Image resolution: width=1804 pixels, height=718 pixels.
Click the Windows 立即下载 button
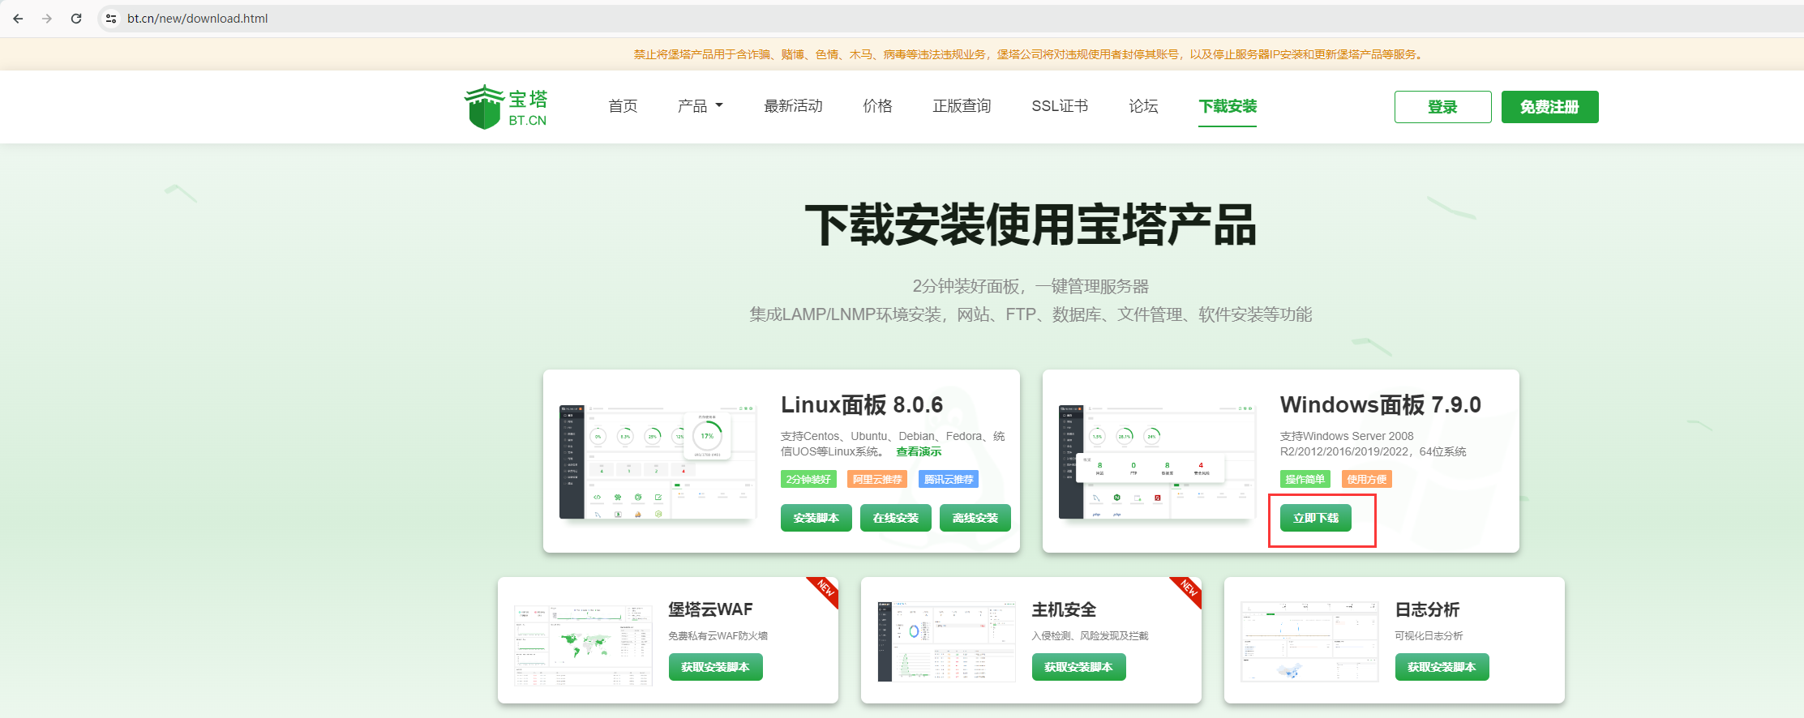(x=1315, y=518)
